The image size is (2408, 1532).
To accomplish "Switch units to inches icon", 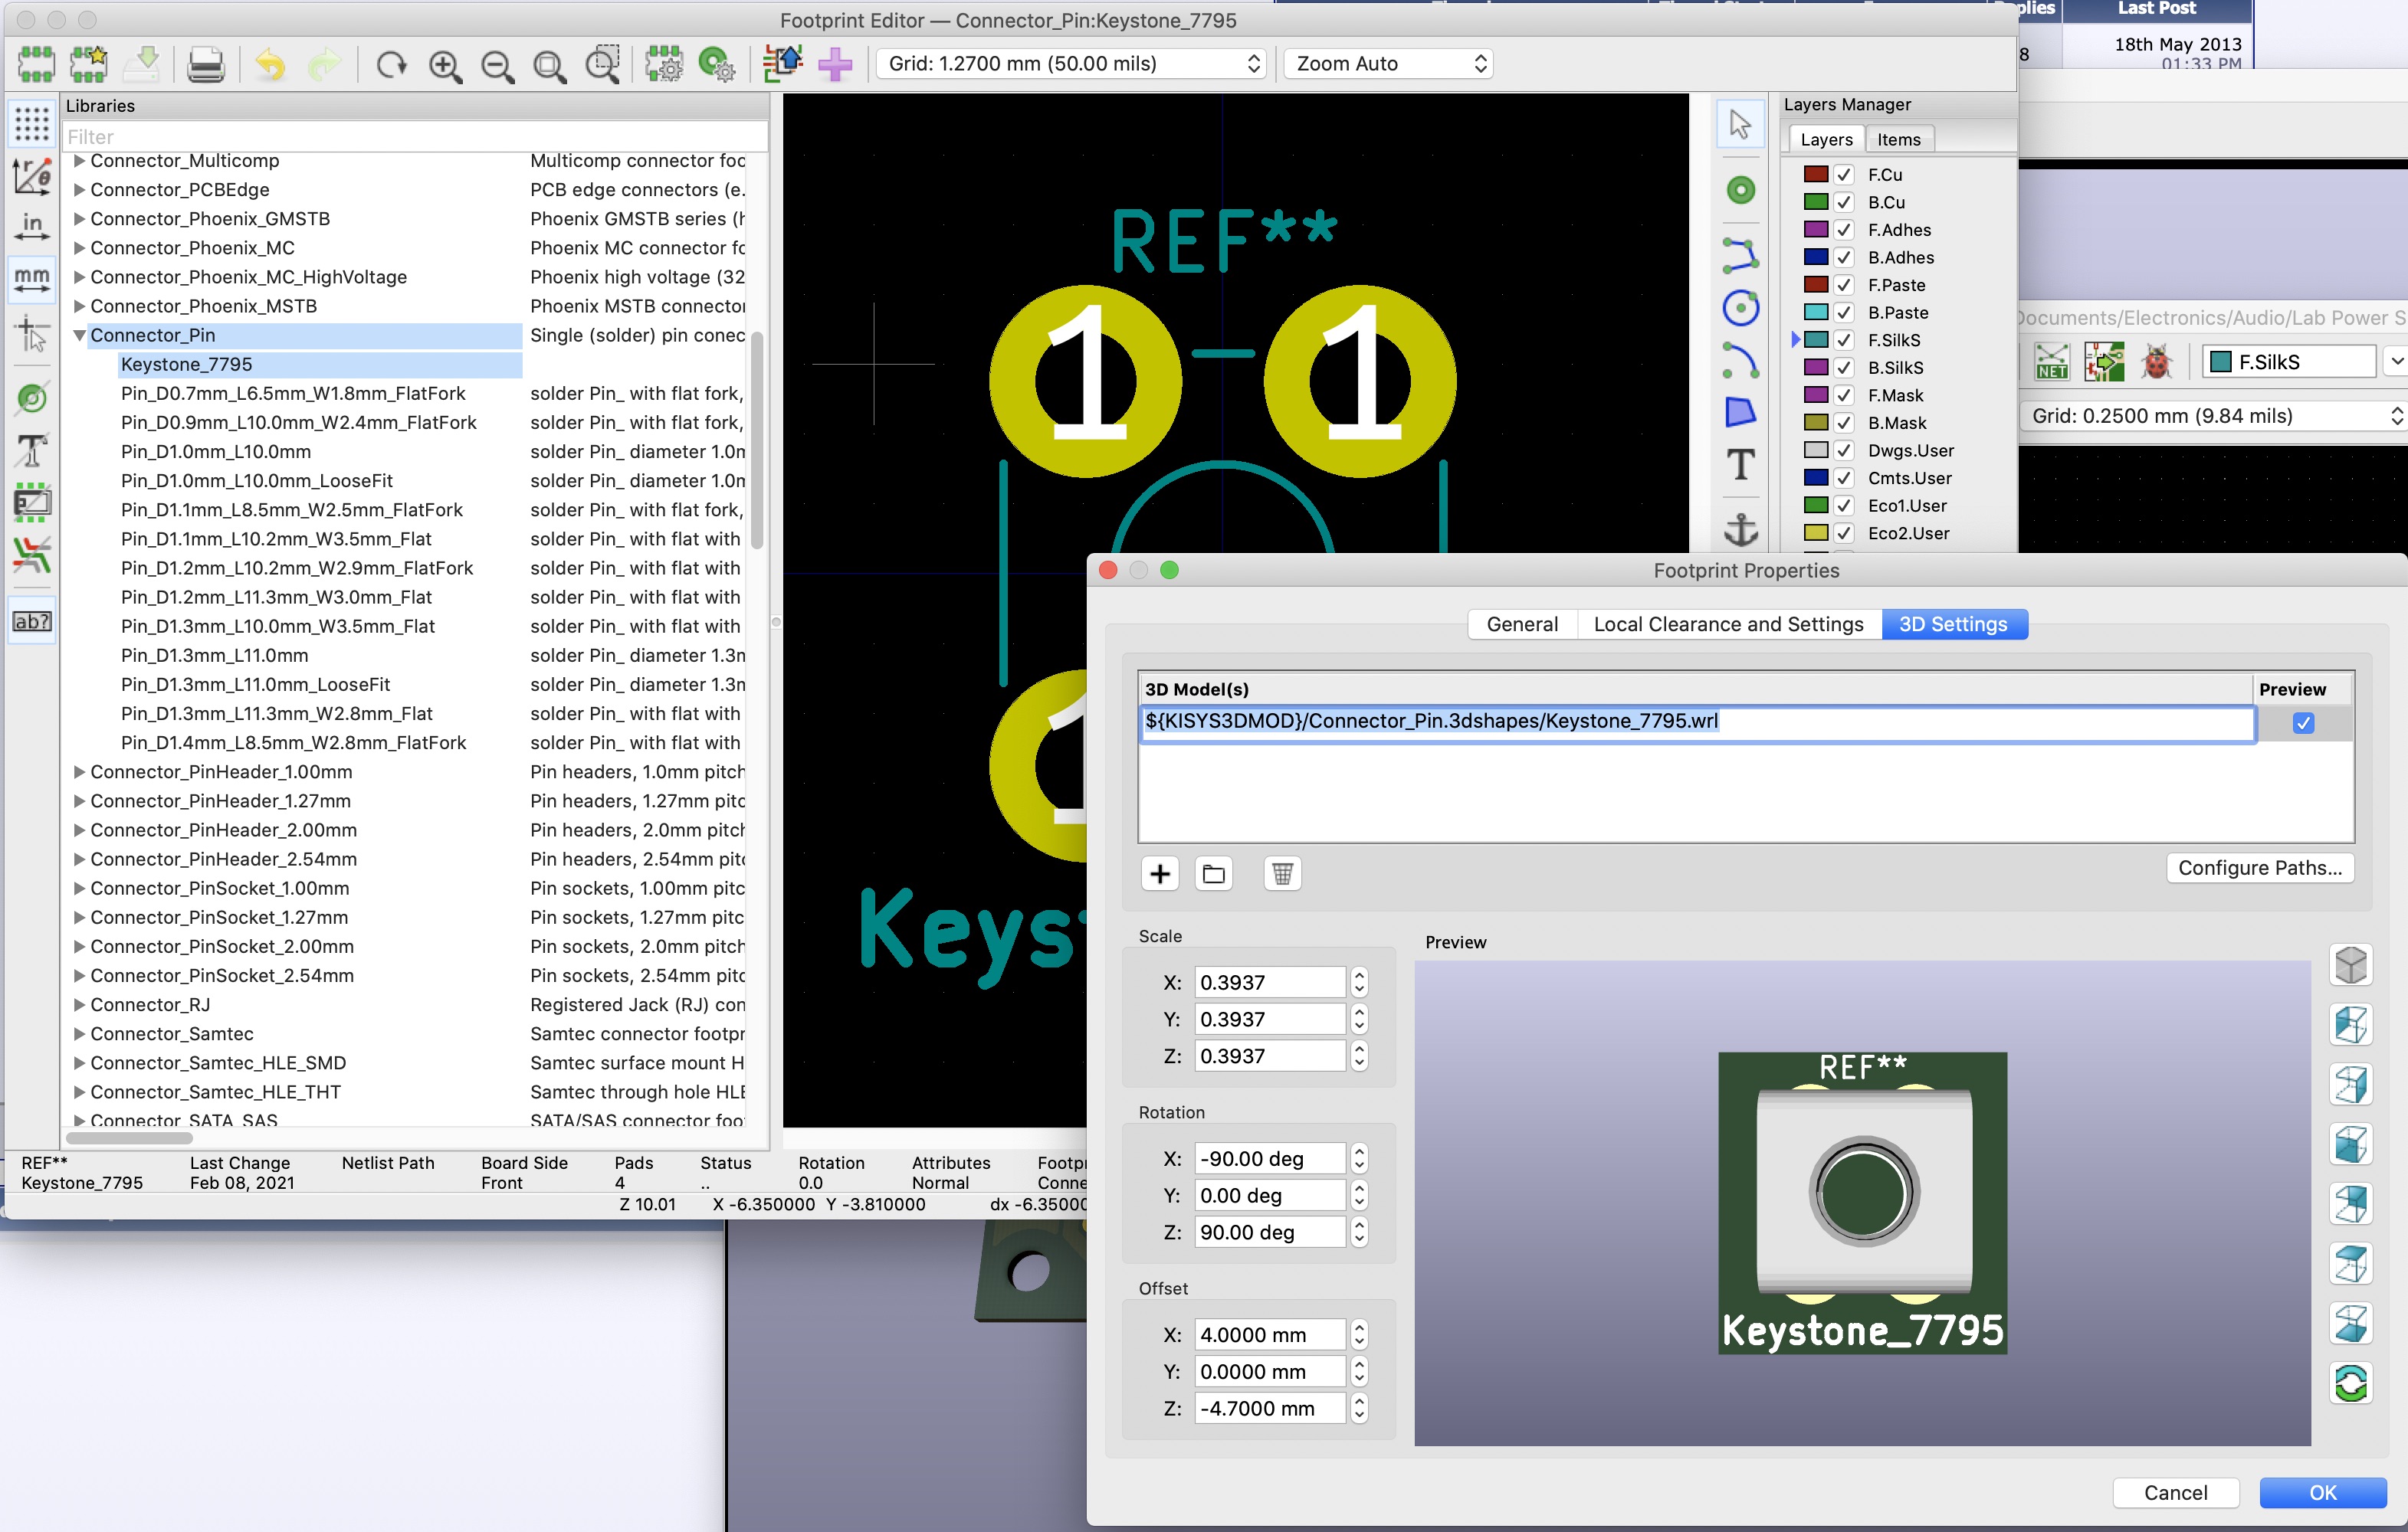I will point(32,226).
